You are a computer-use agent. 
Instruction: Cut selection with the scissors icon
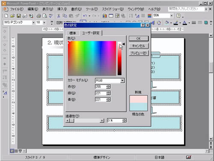59,15
